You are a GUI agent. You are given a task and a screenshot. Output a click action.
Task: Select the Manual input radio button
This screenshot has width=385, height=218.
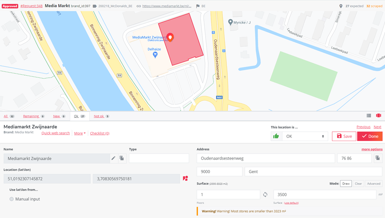coord(12,199)
